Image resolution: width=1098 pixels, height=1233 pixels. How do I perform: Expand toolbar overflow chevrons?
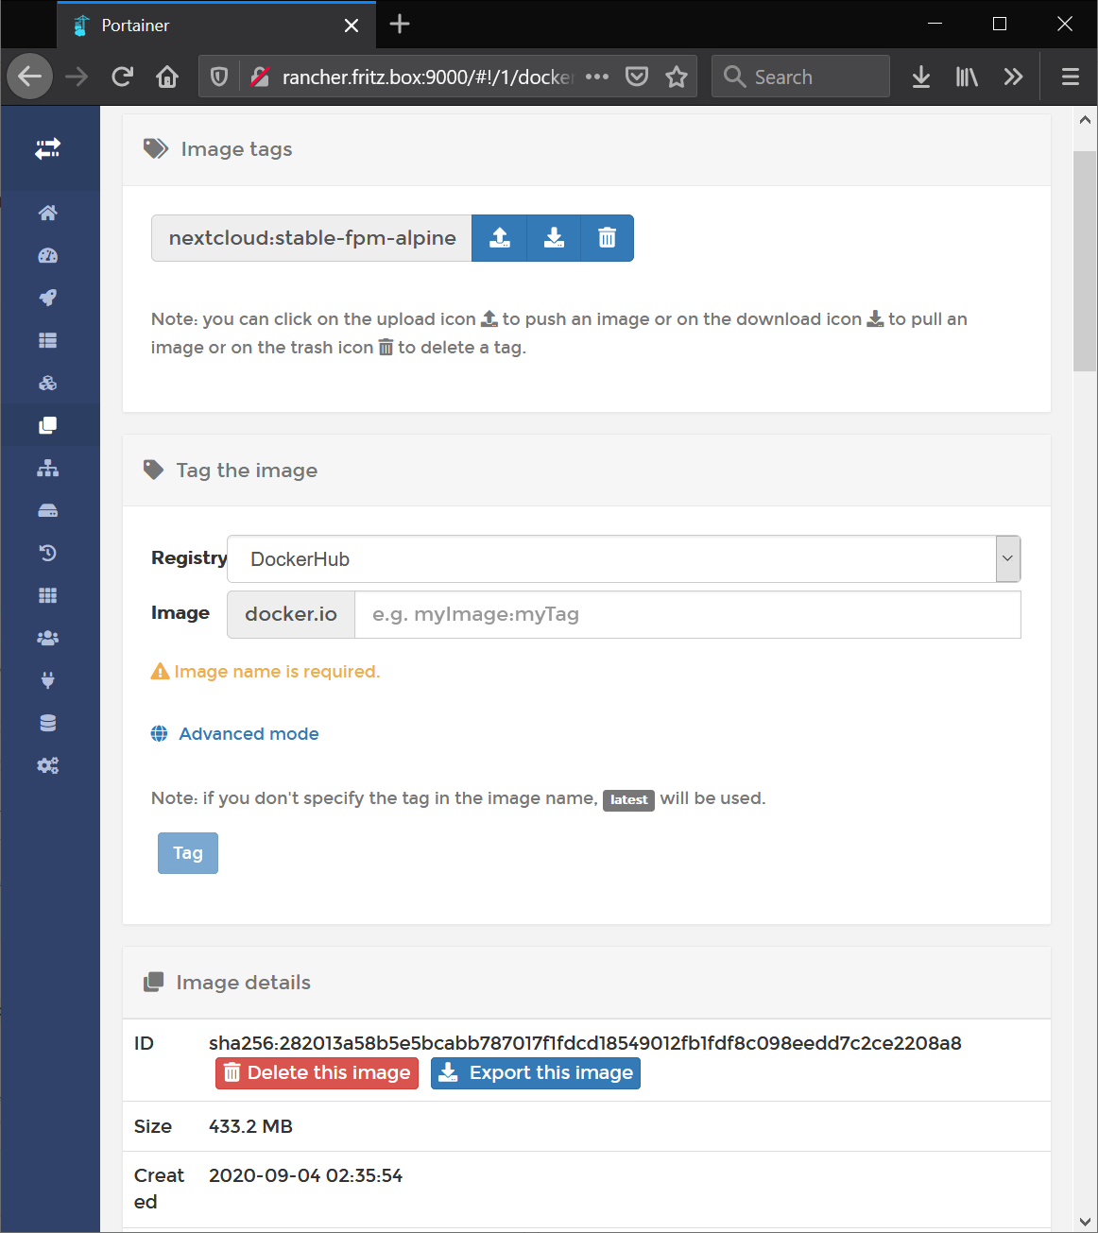tap(1013, 77)
